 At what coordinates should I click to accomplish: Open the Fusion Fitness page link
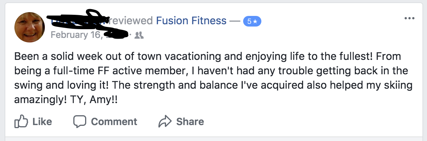pos(191,20)
